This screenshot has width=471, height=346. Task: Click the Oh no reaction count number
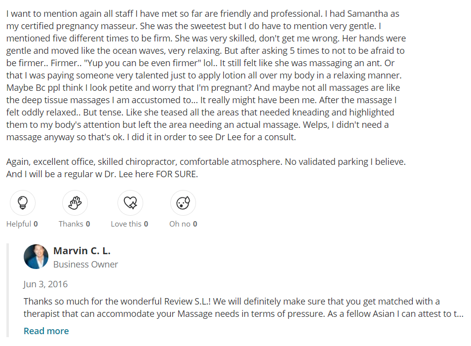click(x=195, y=224)
